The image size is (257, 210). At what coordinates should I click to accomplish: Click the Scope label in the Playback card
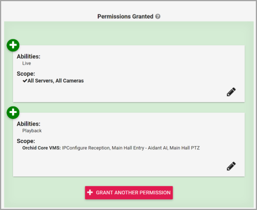click(26, 141)
